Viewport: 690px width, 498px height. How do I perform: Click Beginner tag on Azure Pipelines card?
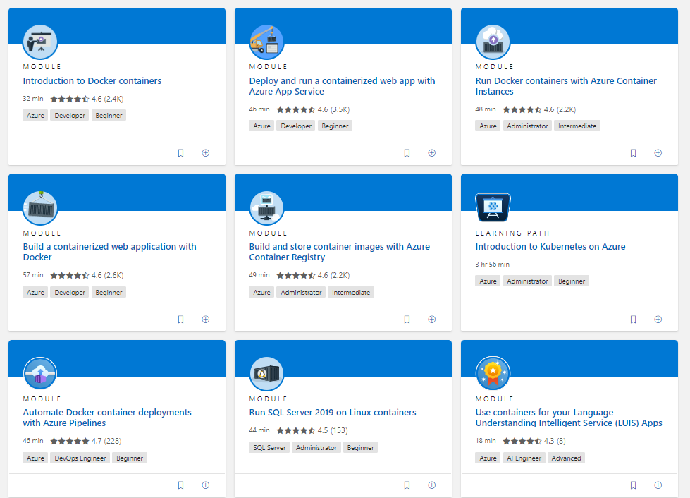coord(130,458)
